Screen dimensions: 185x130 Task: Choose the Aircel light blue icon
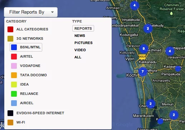14,103
